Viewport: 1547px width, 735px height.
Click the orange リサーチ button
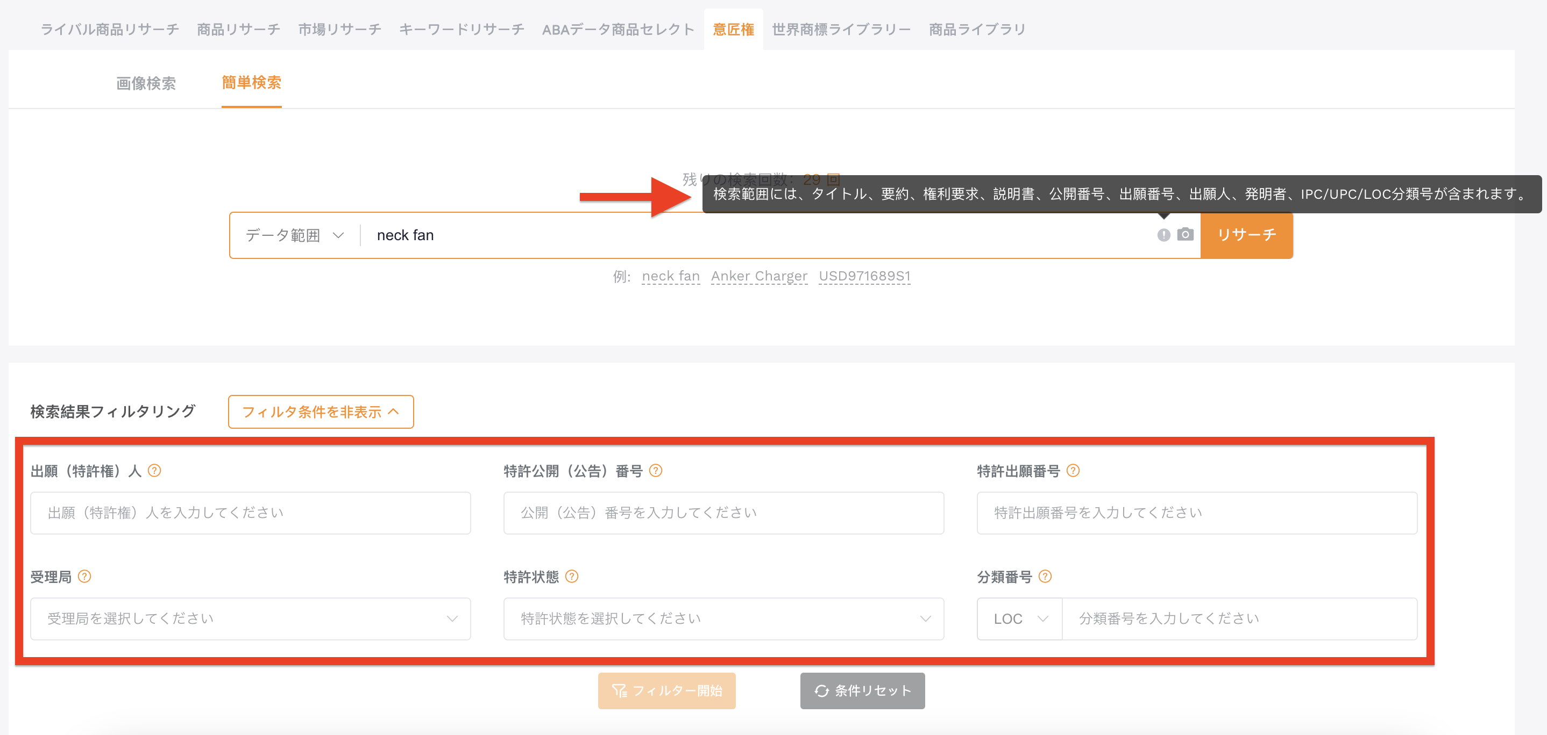point(1247,235)
